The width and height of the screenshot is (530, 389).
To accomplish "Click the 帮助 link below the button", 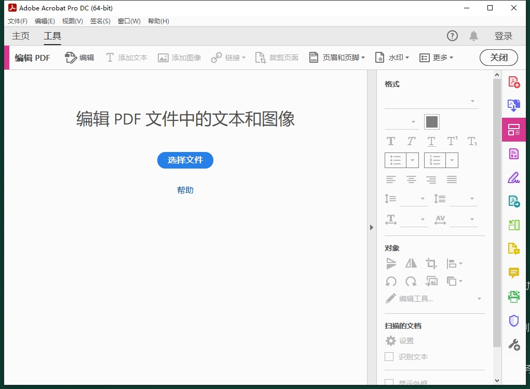I will click(x=185, y=190).
